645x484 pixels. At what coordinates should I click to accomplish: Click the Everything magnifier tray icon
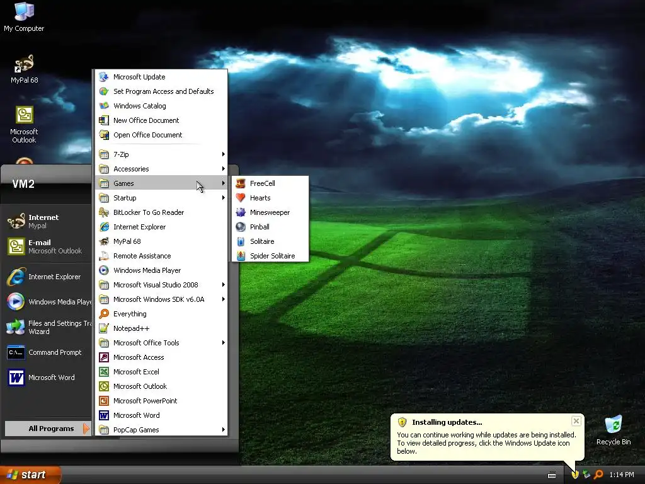click(x=598, y=475)
